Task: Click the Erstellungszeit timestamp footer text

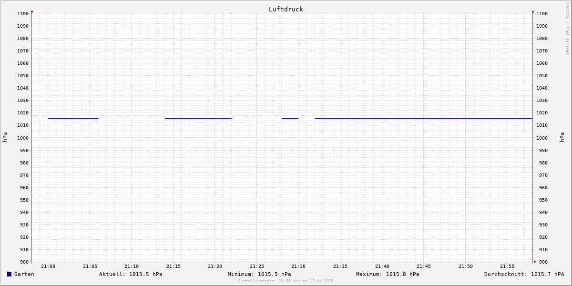Action: (286, 281)
